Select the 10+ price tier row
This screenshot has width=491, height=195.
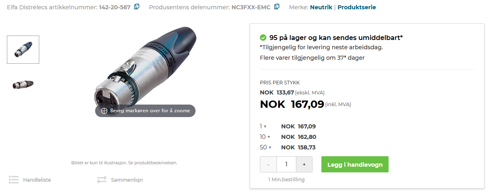coord(288,137)
